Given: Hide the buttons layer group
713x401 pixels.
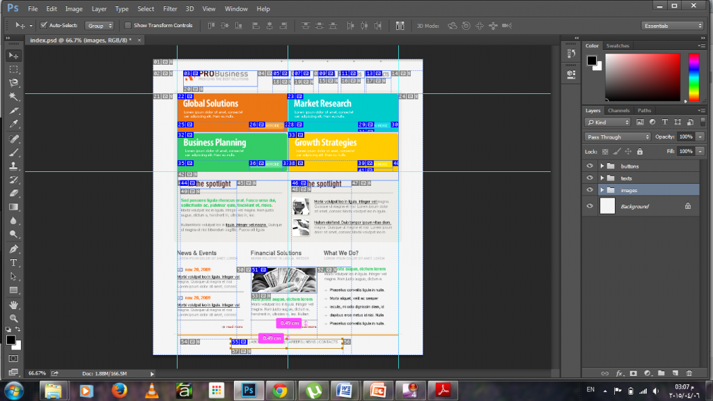Looking at the screenshot, I should (590, 166).
